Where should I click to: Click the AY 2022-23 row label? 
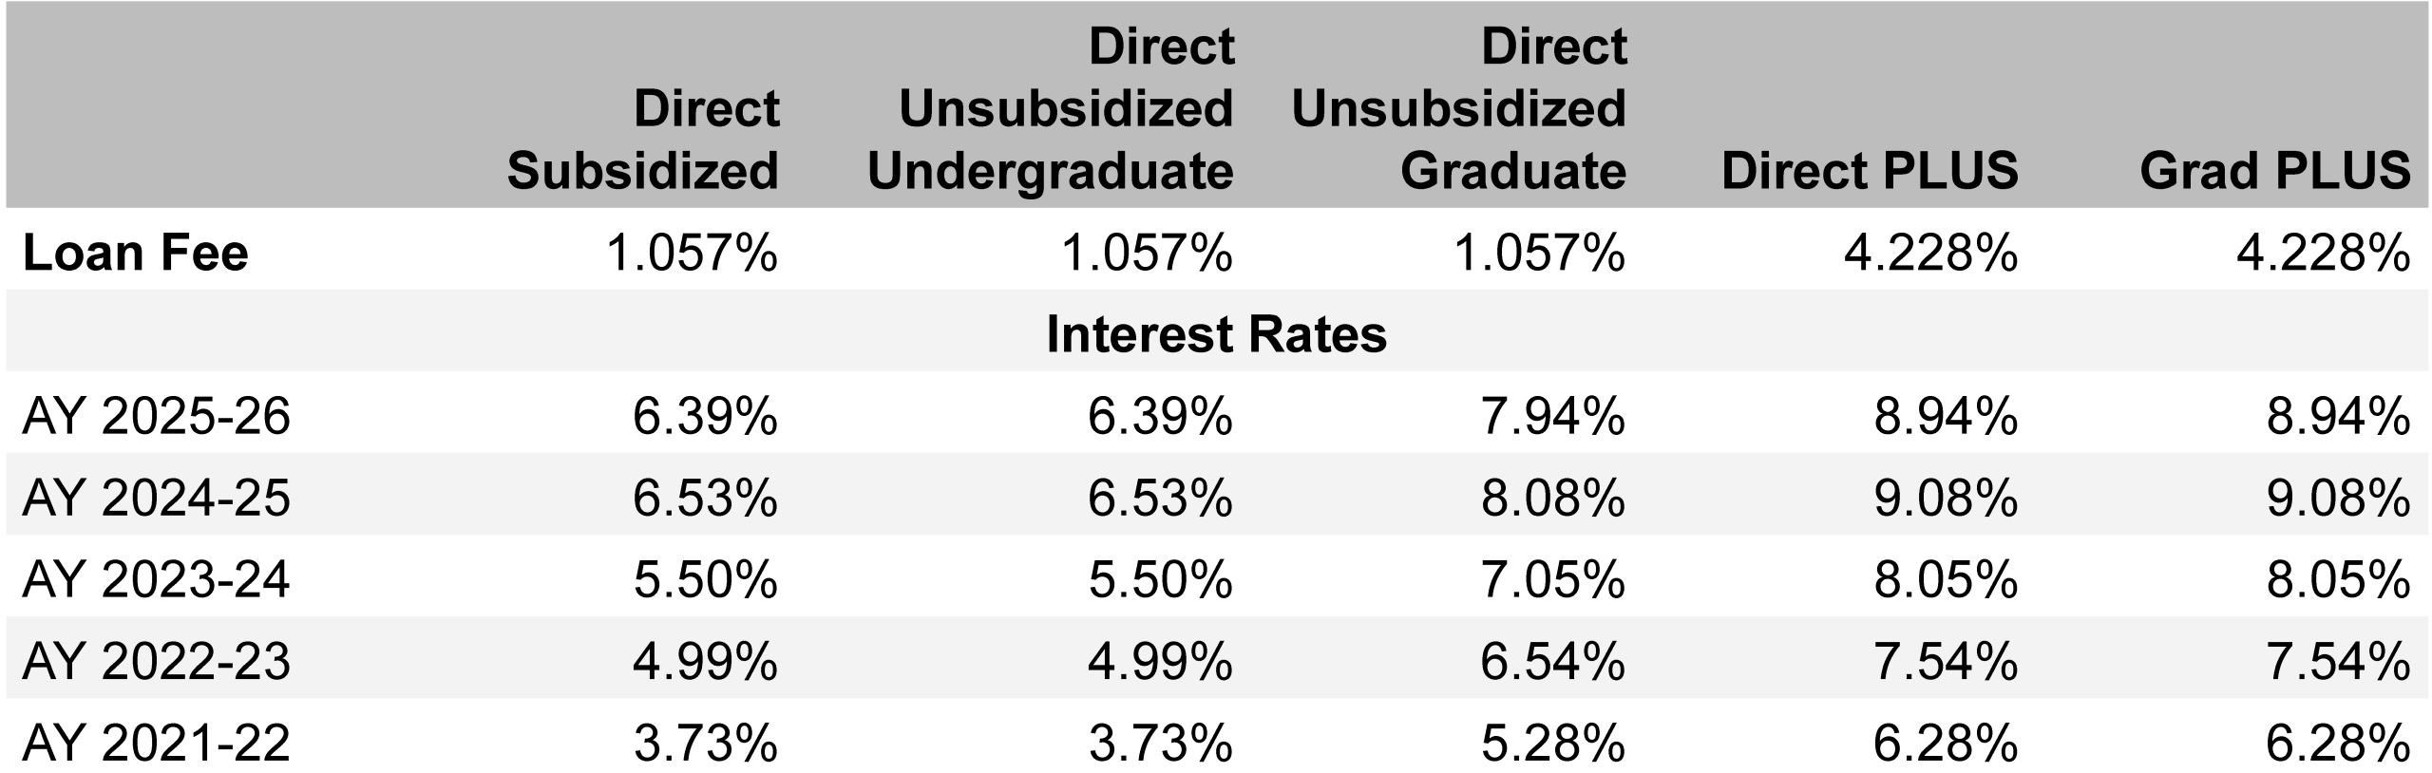pyautogui.click(x=156, y=661)
